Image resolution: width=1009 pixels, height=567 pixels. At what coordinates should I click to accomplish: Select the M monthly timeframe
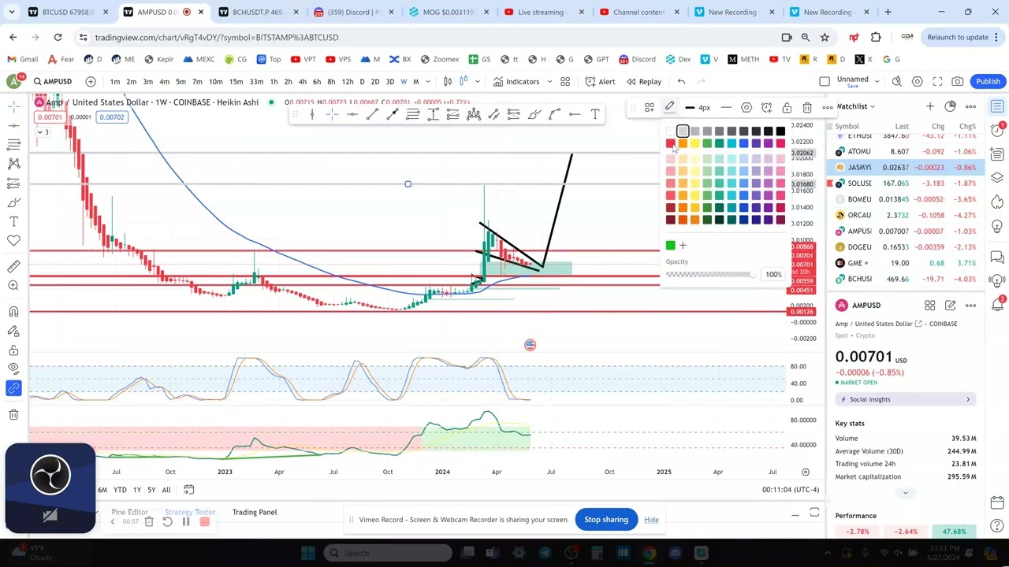(x=416, y=82)
